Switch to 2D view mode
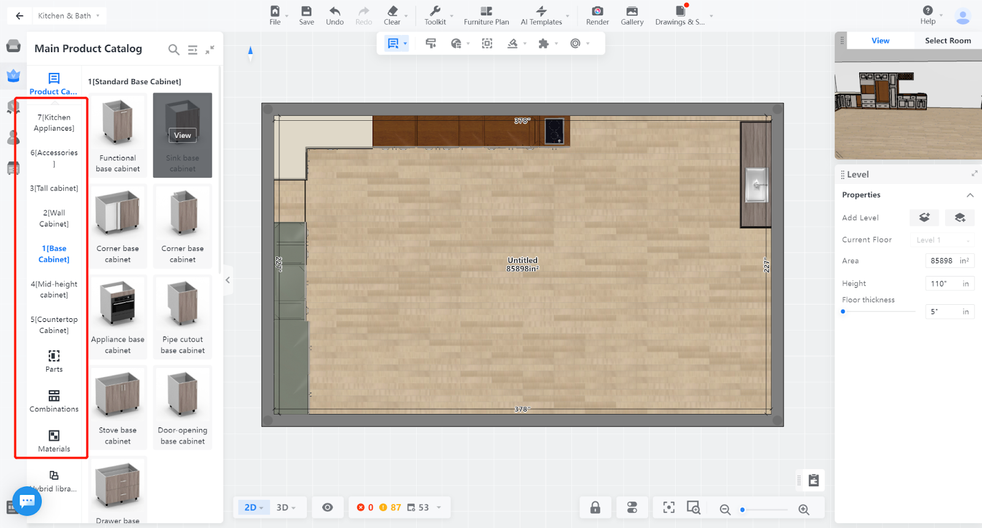 253,507
